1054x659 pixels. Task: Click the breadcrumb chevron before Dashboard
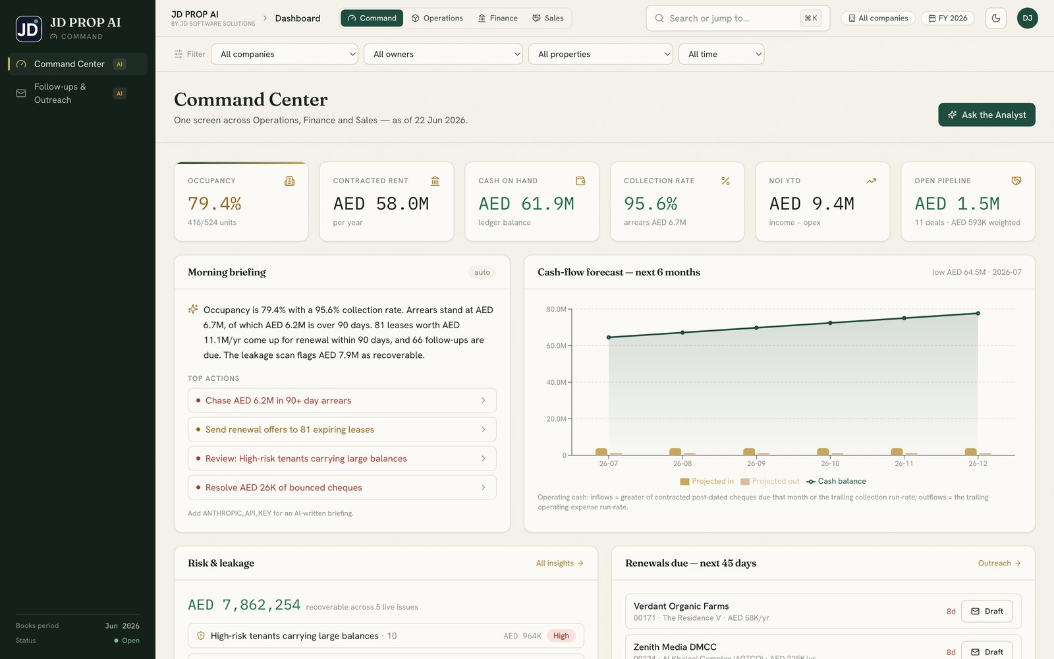(x=265, y=18)
